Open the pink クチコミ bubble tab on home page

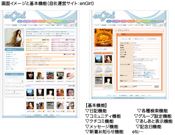(34, 21)
